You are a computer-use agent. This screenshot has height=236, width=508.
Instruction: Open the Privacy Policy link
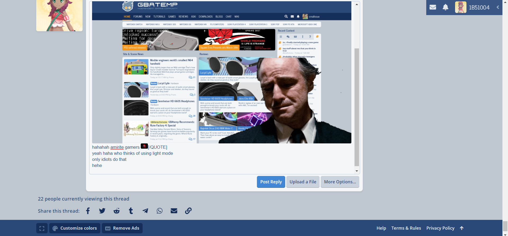(440, 228)
